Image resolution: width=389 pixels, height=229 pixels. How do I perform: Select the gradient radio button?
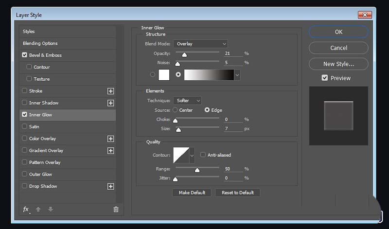tap(178, 74)
